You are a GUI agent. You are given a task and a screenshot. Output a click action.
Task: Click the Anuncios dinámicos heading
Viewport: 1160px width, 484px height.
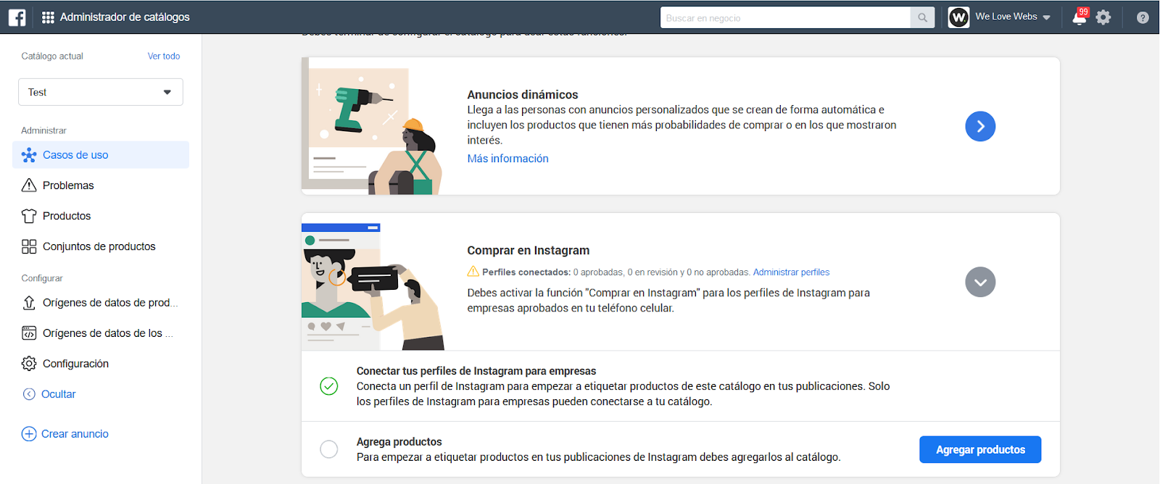pos(523,95)
